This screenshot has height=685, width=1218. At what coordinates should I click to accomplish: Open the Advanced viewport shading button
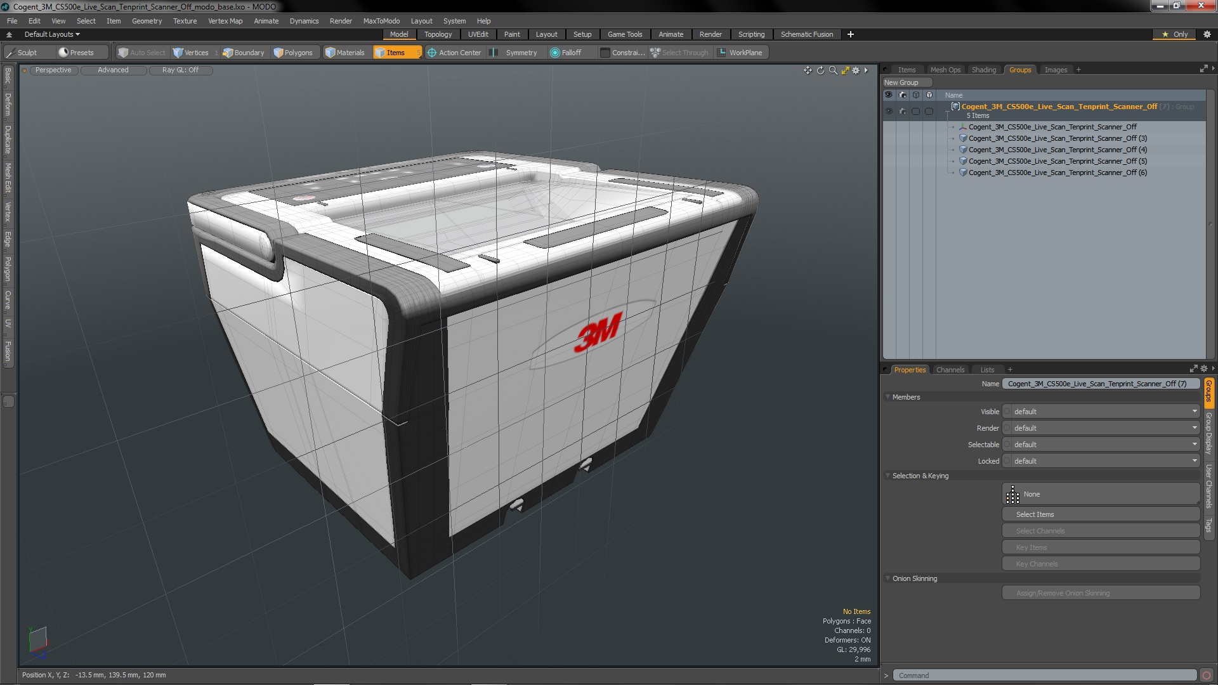click(113, 70)
